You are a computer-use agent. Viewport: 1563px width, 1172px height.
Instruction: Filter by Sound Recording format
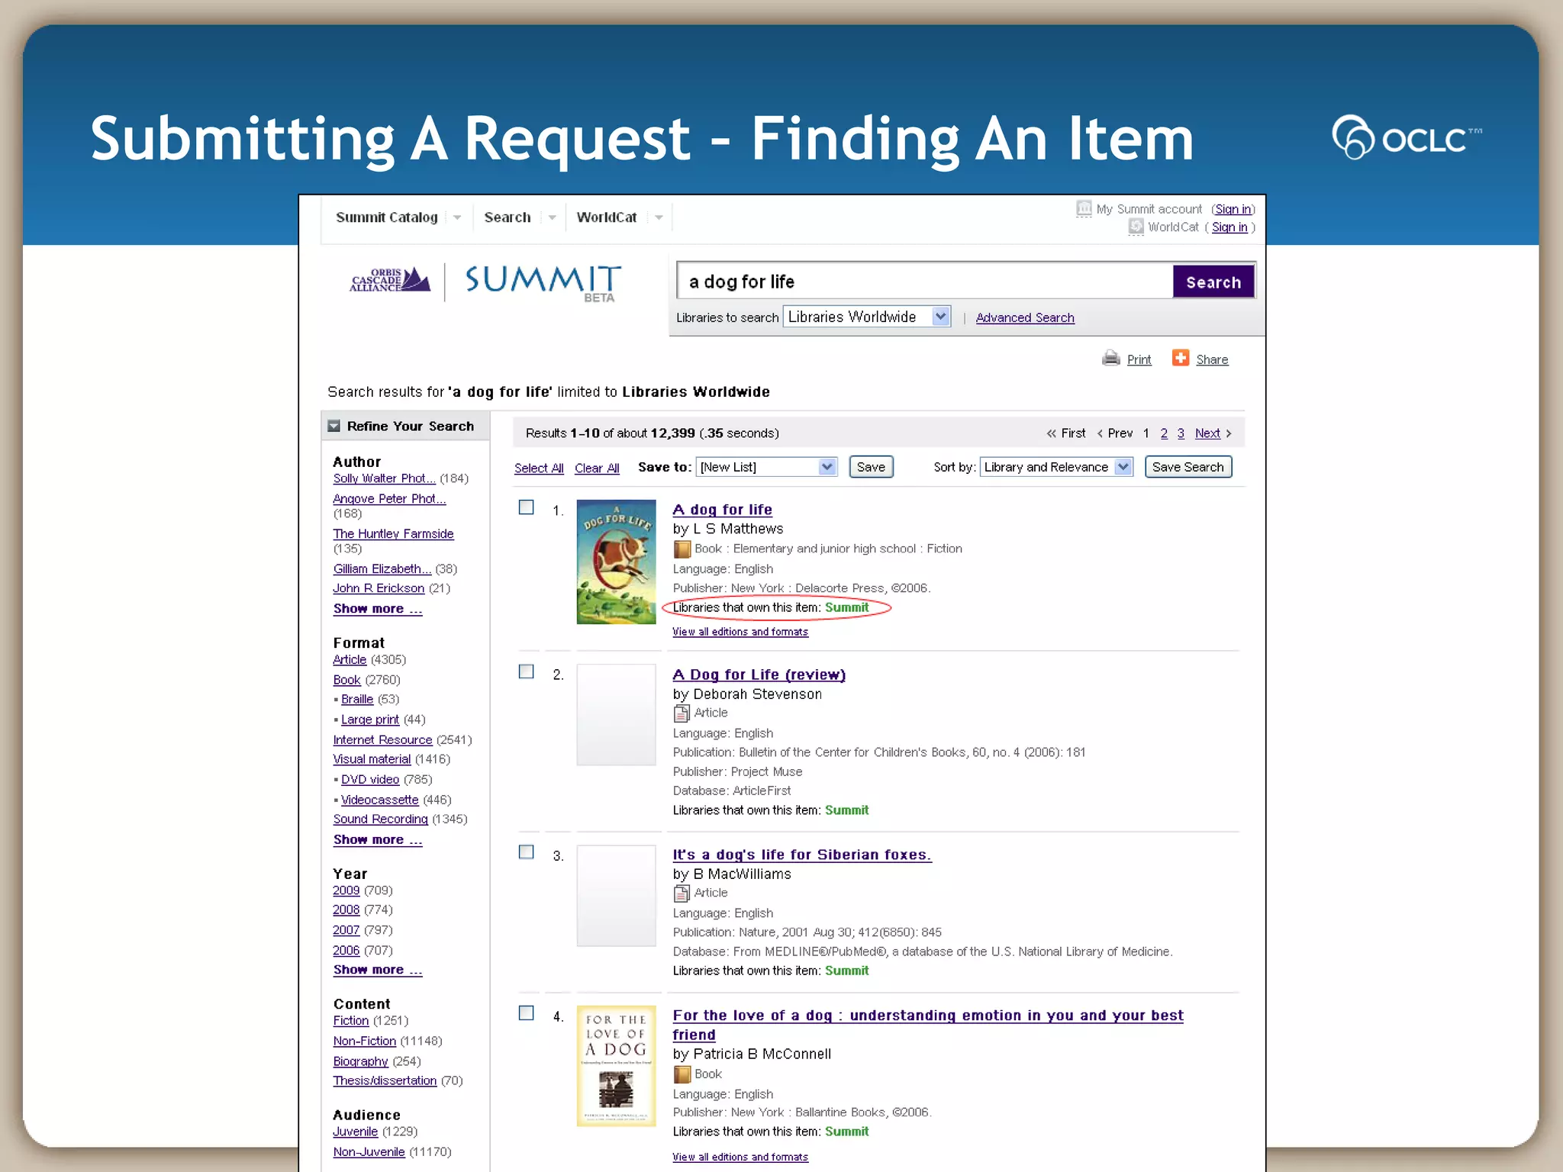click(380, 819)
